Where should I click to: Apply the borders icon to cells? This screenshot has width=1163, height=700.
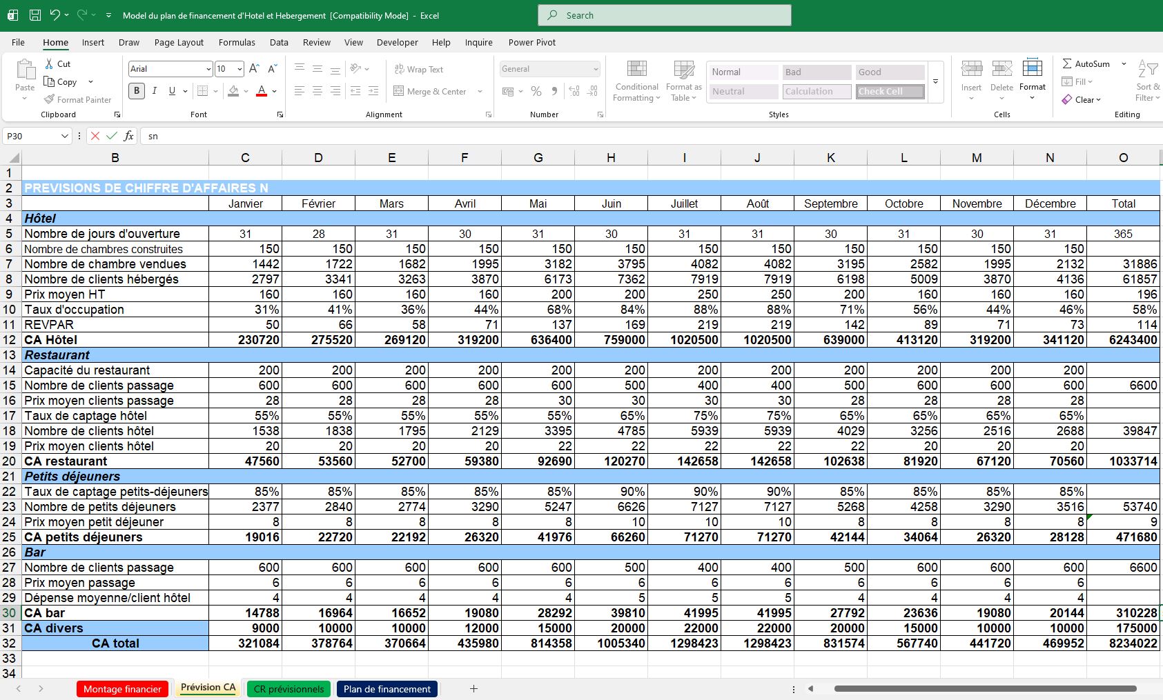point(202,91)
